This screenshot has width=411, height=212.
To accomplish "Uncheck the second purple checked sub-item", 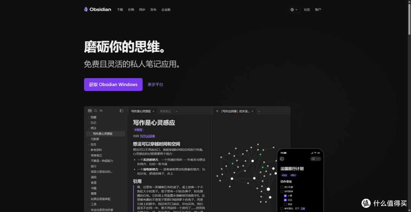I will tap(285, 200).
